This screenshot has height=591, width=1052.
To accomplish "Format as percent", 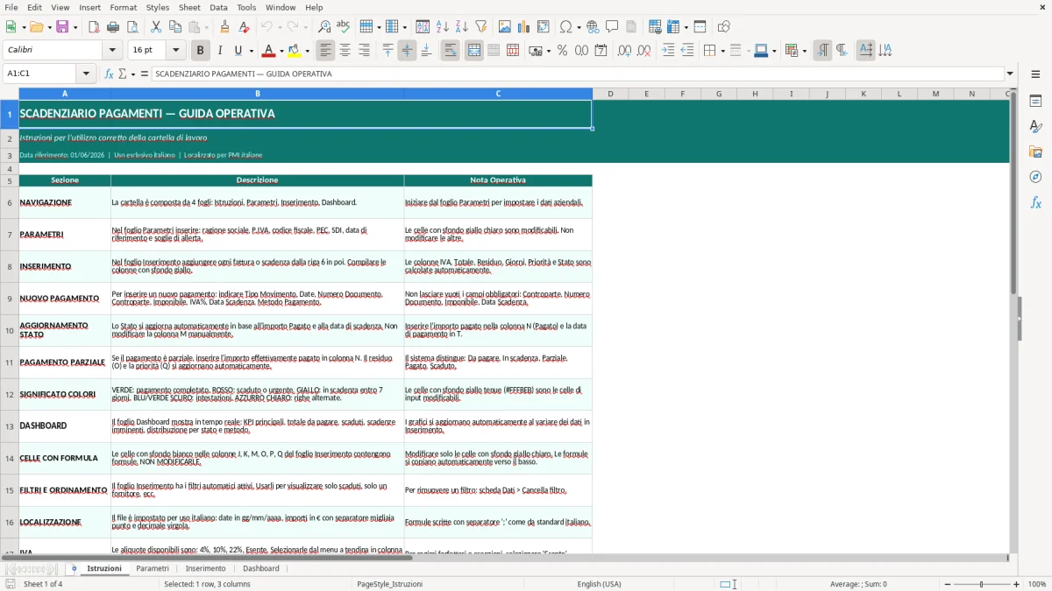I will click(562, 51).
